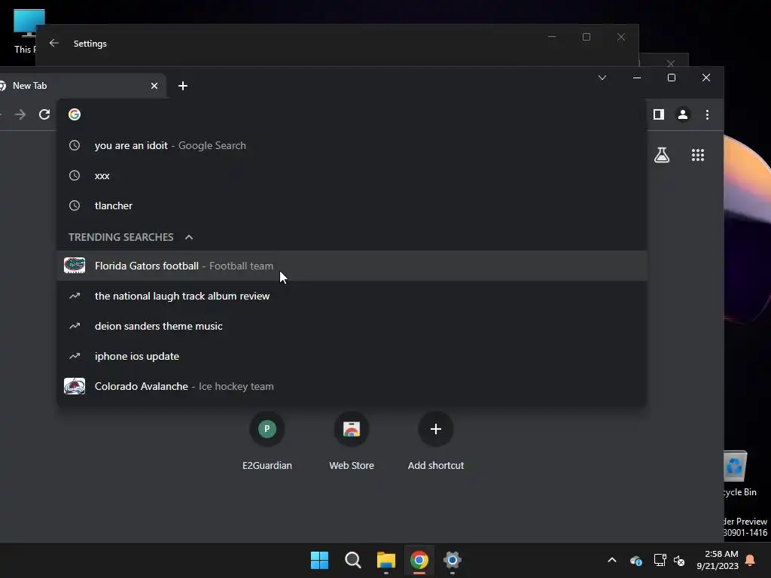Select the 'xxx' history suggestion
The width and height of the screenshot is (771, 578).
coord(352,175)
